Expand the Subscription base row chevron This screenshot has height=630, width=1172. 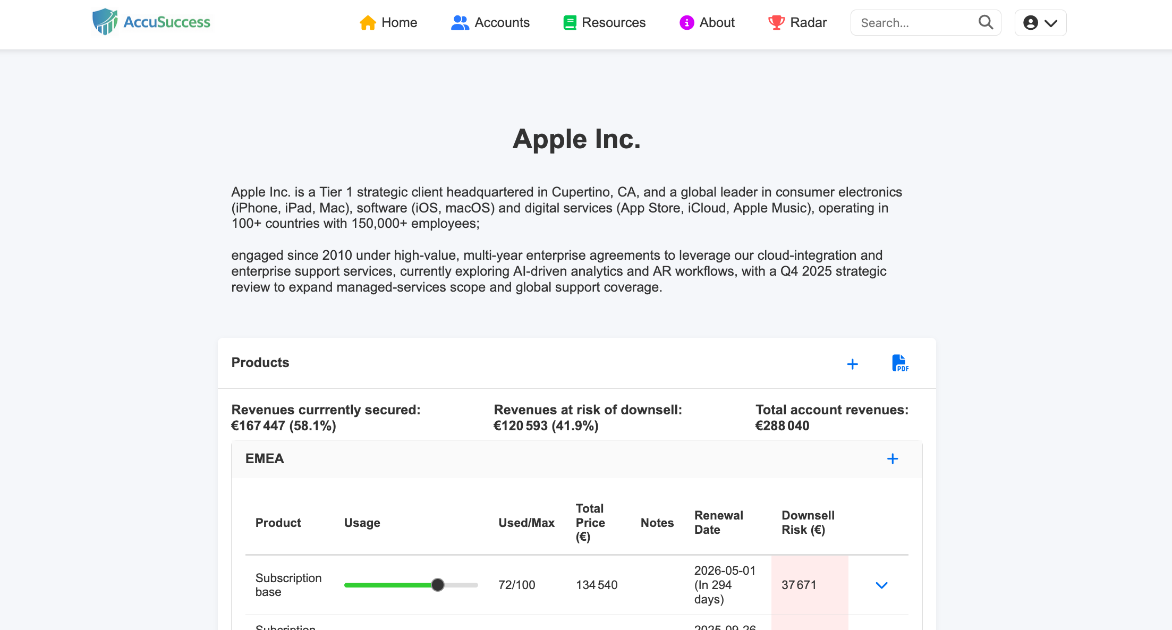881,585
